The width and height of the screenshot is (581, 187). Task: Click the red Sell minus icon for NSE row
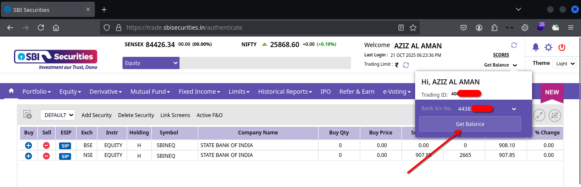coord(46,156)
